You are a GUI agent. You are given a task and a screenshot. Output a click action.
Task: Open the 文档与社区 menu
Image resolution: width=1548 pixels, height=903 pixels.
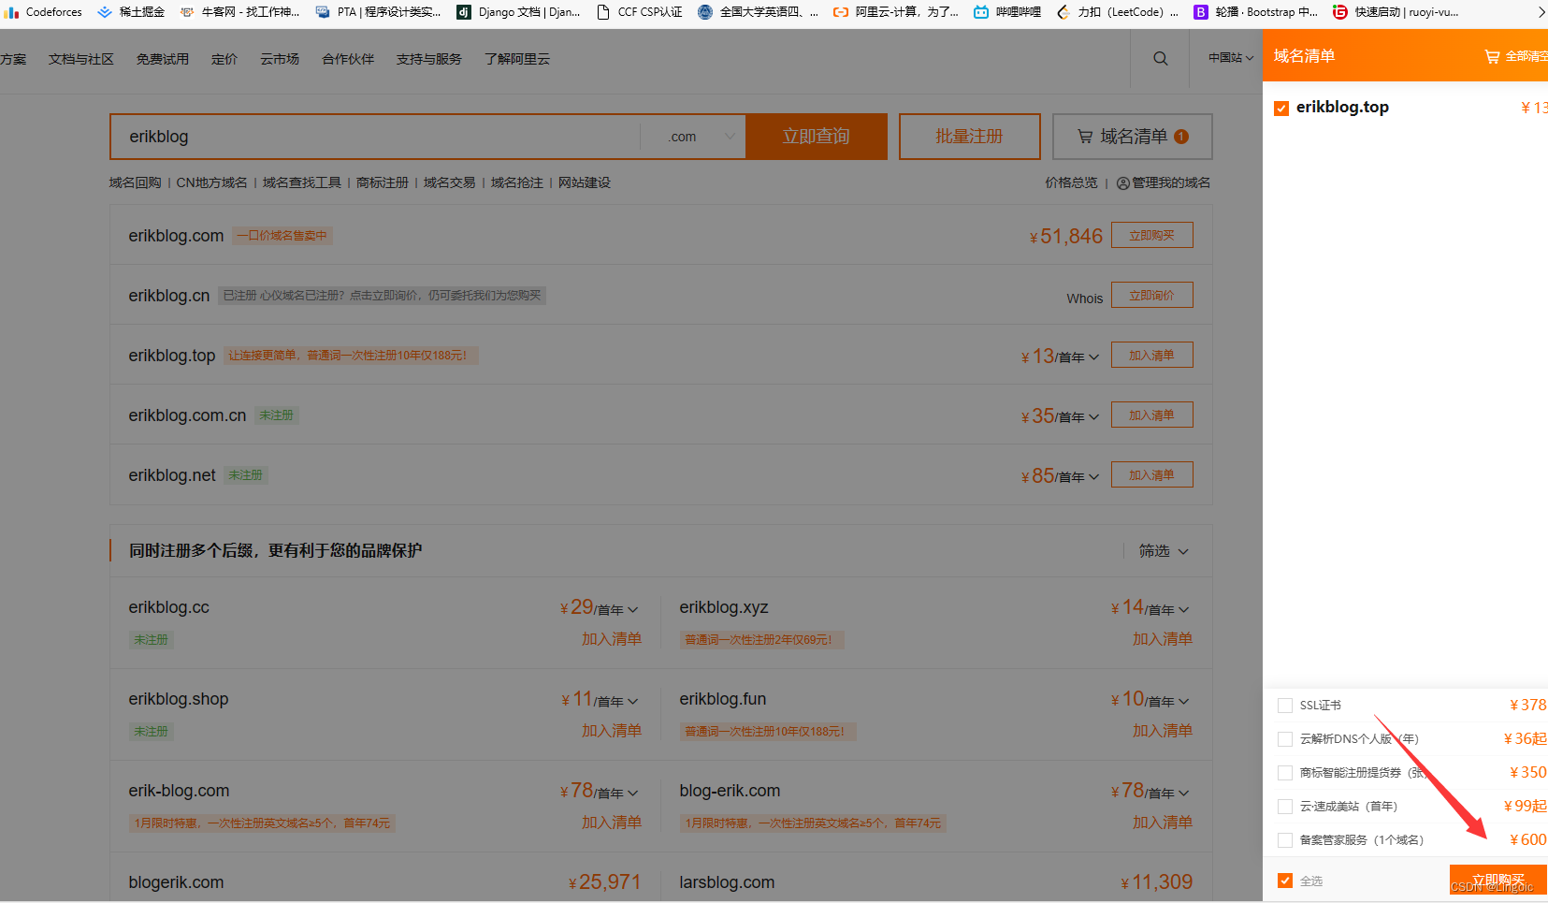pyautogui.click(x=81, y=59)
